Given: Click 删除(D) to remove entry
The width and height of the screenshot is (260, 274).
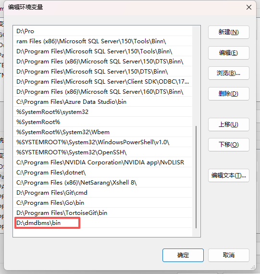Looking at the screenshot, I should click(x=229, y=94).
